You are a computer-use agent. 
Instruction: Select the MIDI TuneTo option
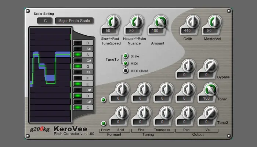pos(126,63)
